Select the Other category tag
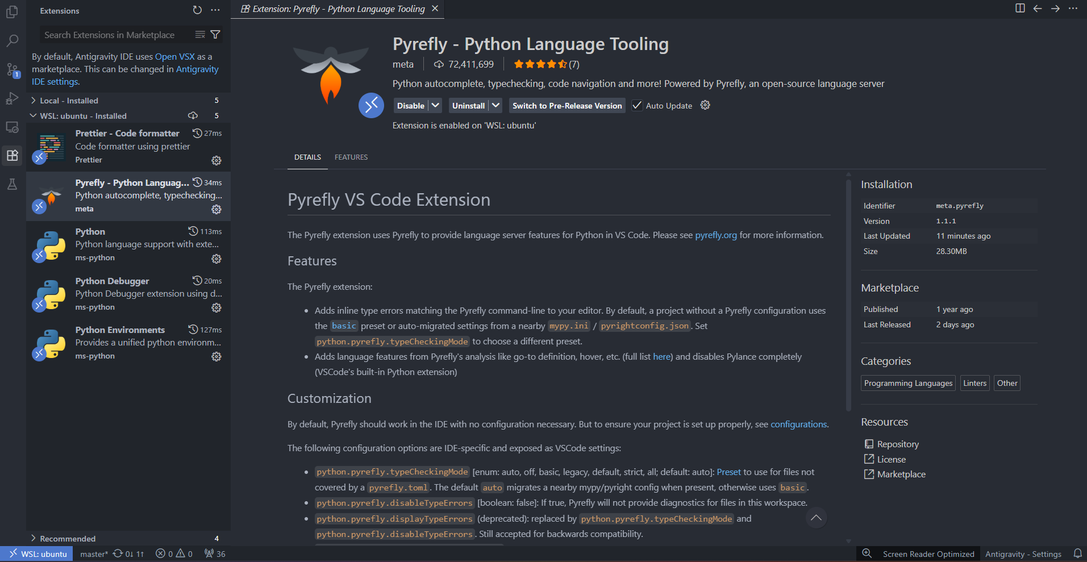 tap(1007, 383)
